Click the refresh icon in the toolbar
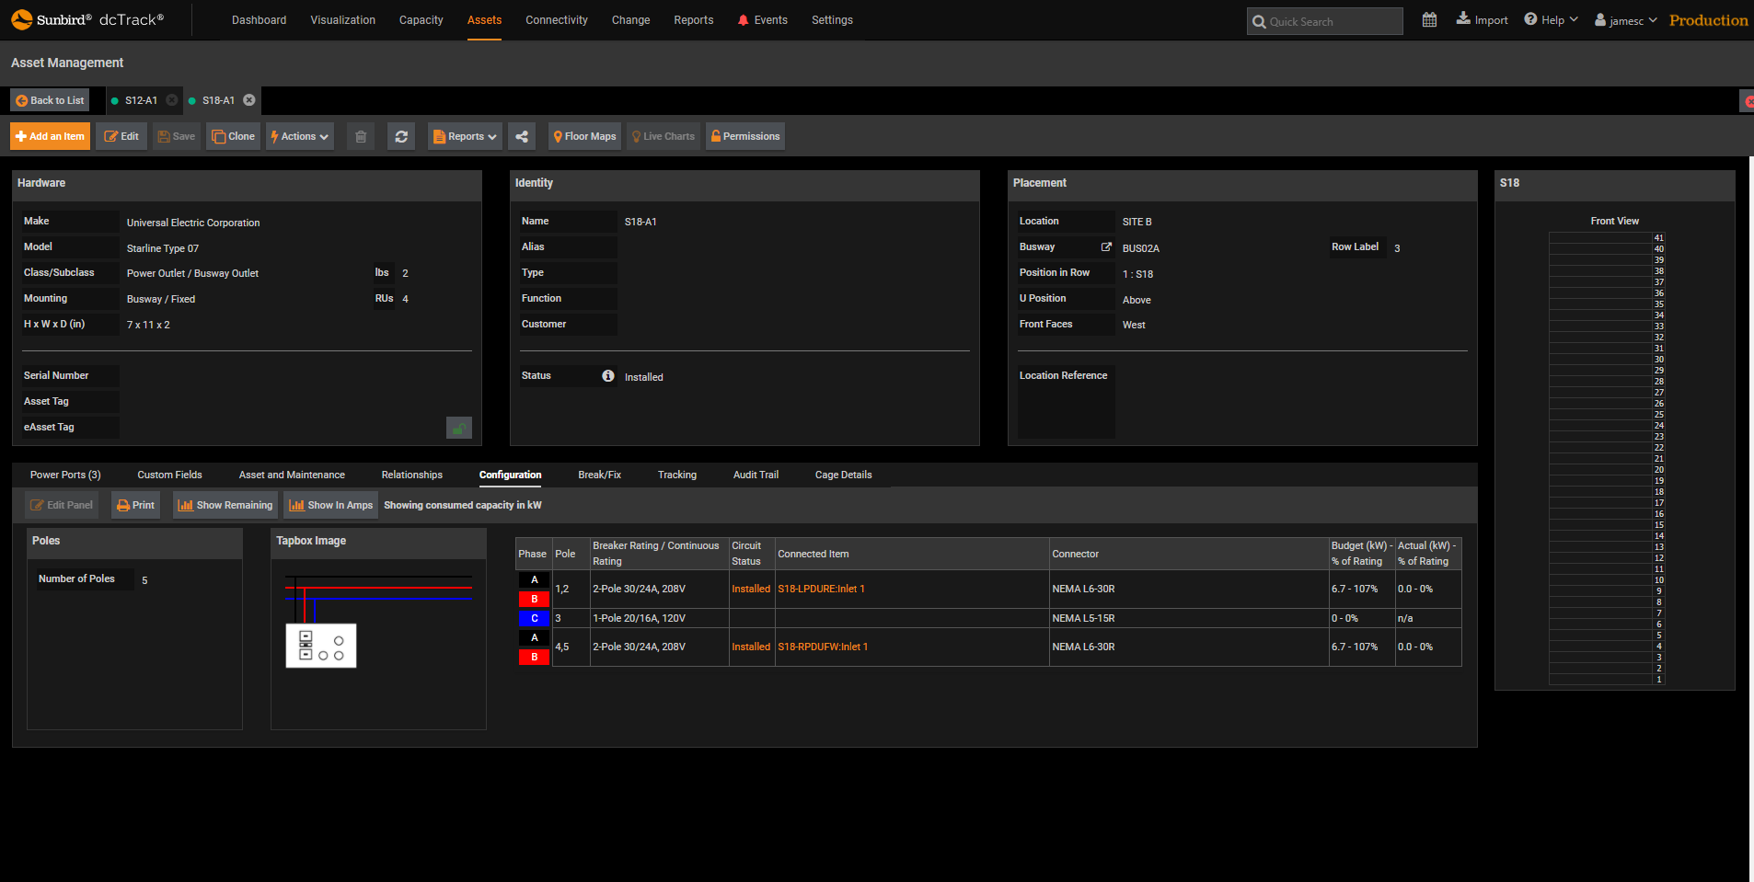The width and height of the screenshot is (1754, 882). tap(401, 136)
